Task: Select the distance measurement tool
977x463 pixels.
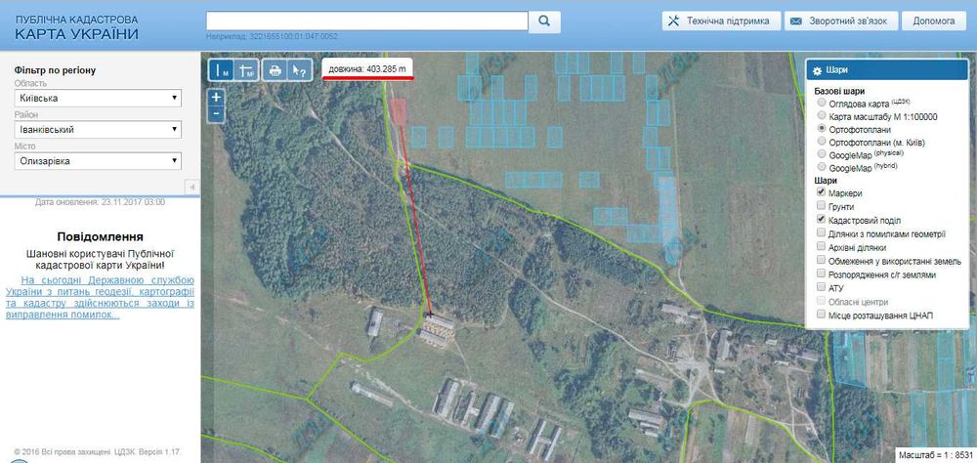Action: pos(221,70)
